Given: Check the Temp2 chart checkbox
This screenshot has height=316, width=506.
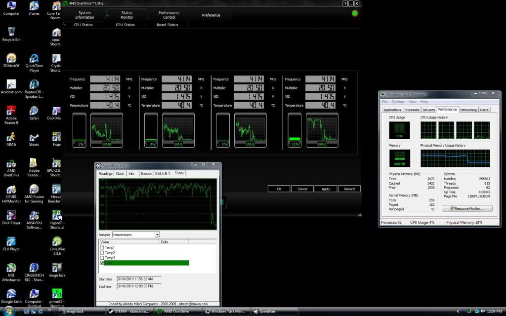Looking at the screenshot, I should [102, 253].
